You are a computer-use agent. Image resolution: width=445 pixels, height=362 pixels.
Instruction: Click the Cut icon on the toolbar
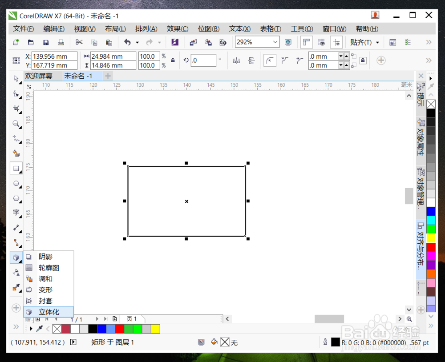[79, 42]
